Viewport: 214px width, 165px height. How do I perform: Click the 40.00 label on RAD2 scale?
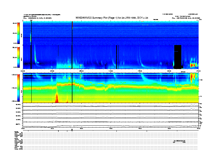click(15, 23)
